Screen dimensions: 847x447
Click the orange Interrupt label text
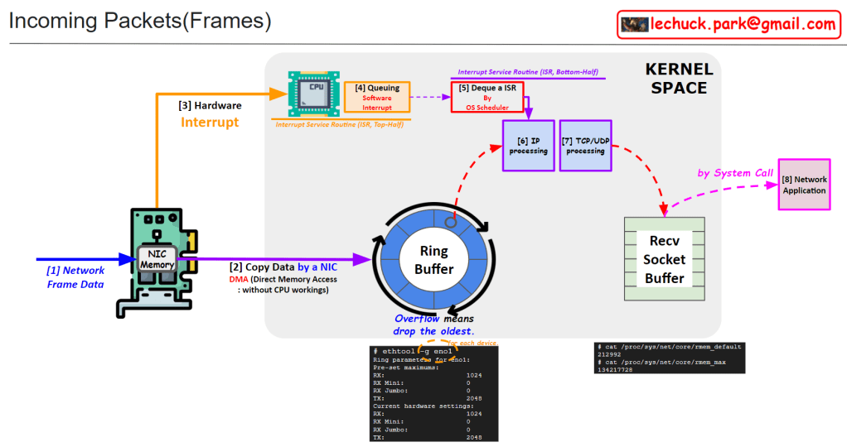210,123
